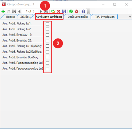Click the 'Αυτ. Ανάθ. Προσυσκευασίας Lu1' label

[x=23, y=63]
